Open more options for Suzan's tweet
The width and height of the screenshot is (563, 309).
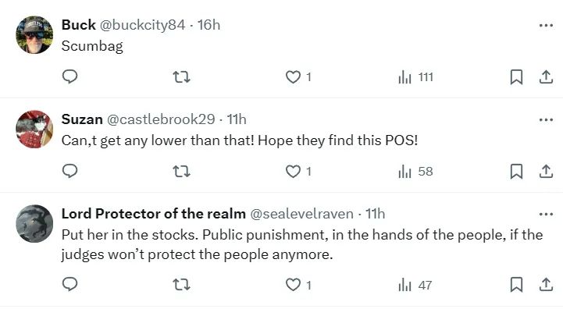click(x=546, y=119)
